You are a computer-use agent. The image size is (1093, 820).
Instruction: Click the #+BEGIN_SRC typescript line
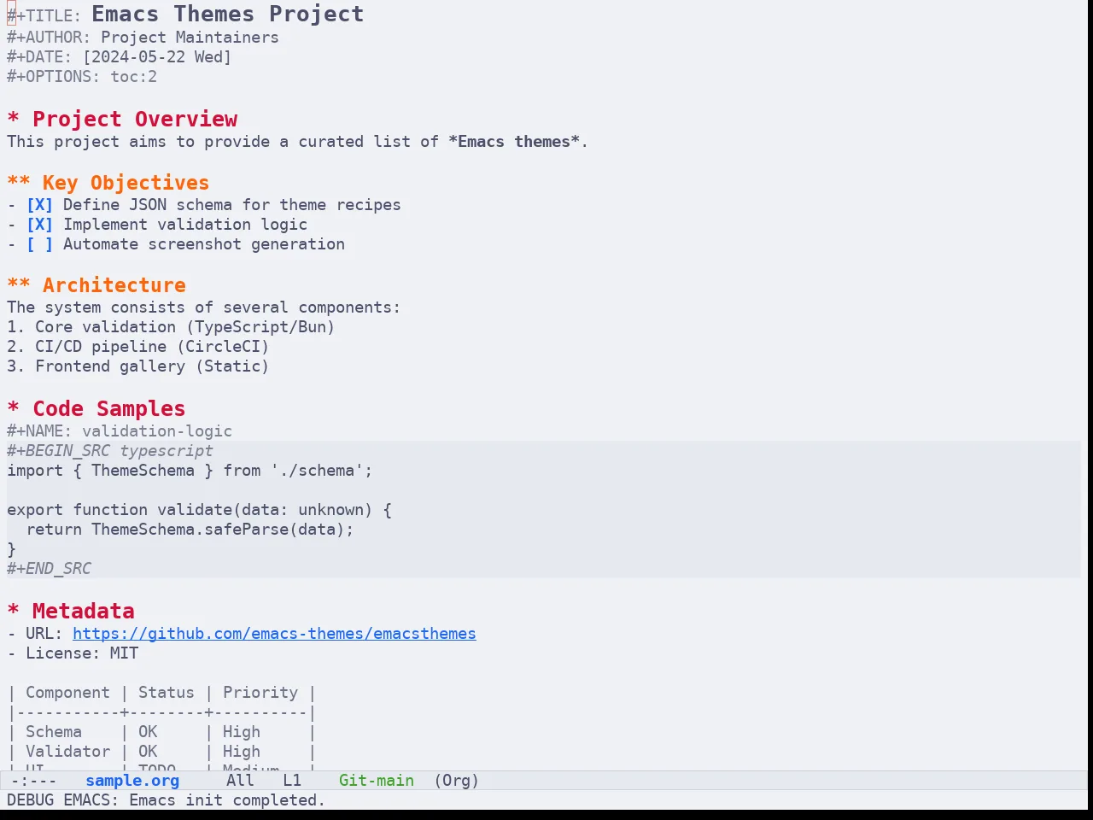tap(110, 451)
